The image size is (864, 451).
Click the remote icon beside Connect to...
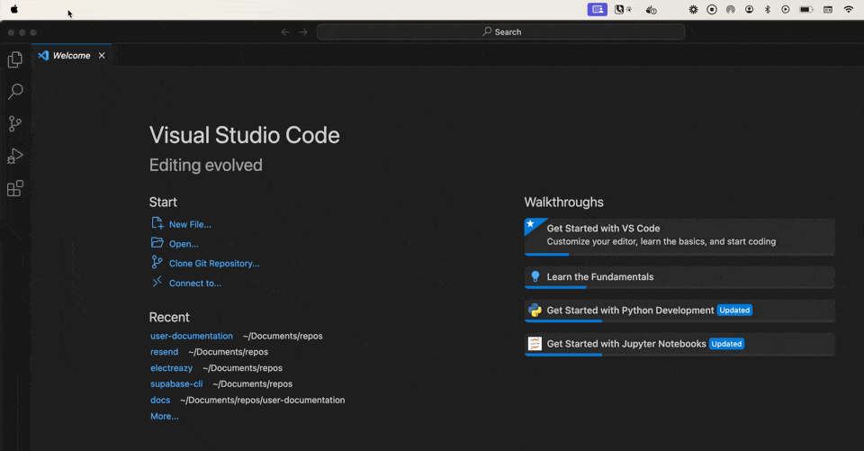tap(157, 282)
